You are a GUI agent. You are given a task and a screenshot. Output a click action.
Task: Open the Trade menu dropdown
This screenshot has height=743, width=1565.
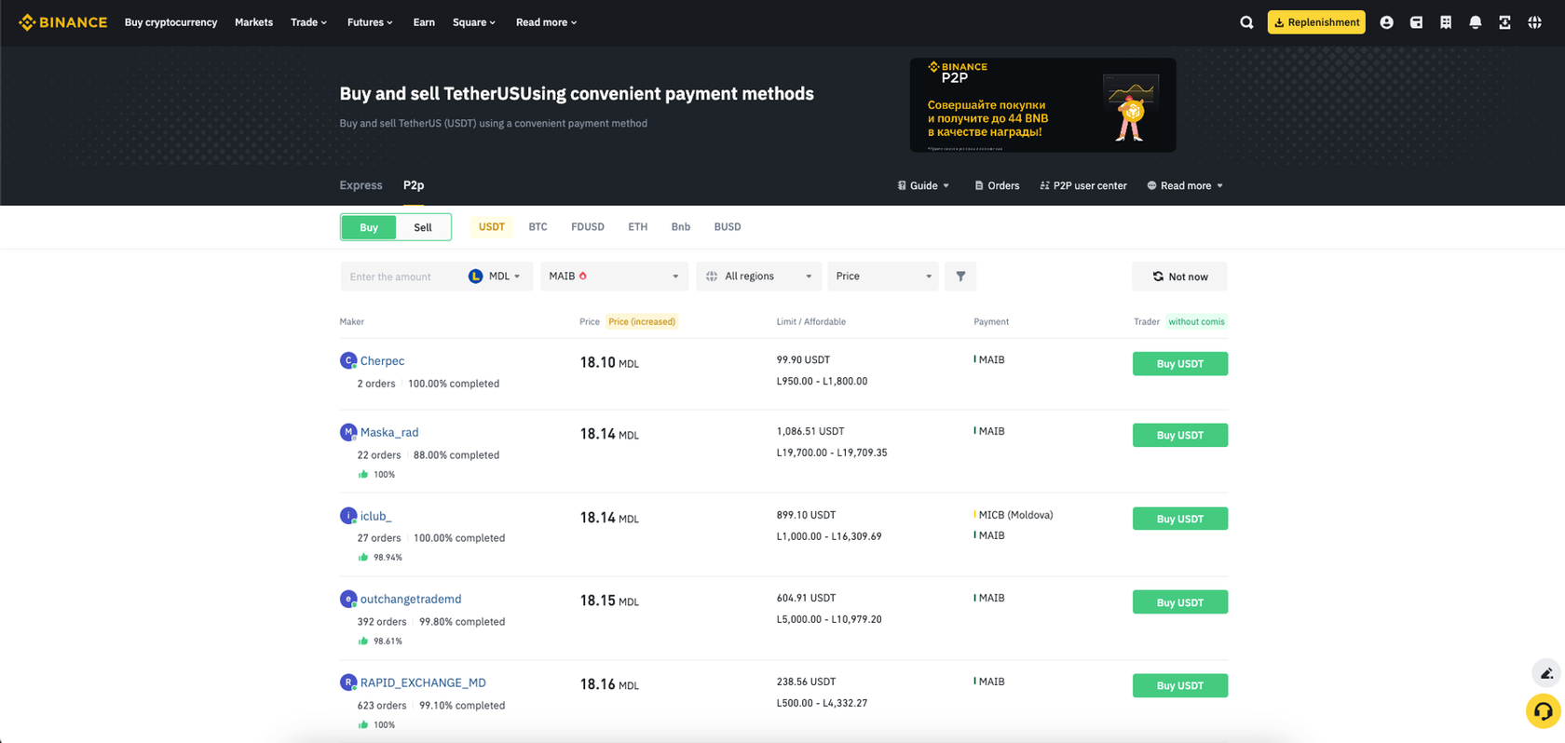(308, 22)
